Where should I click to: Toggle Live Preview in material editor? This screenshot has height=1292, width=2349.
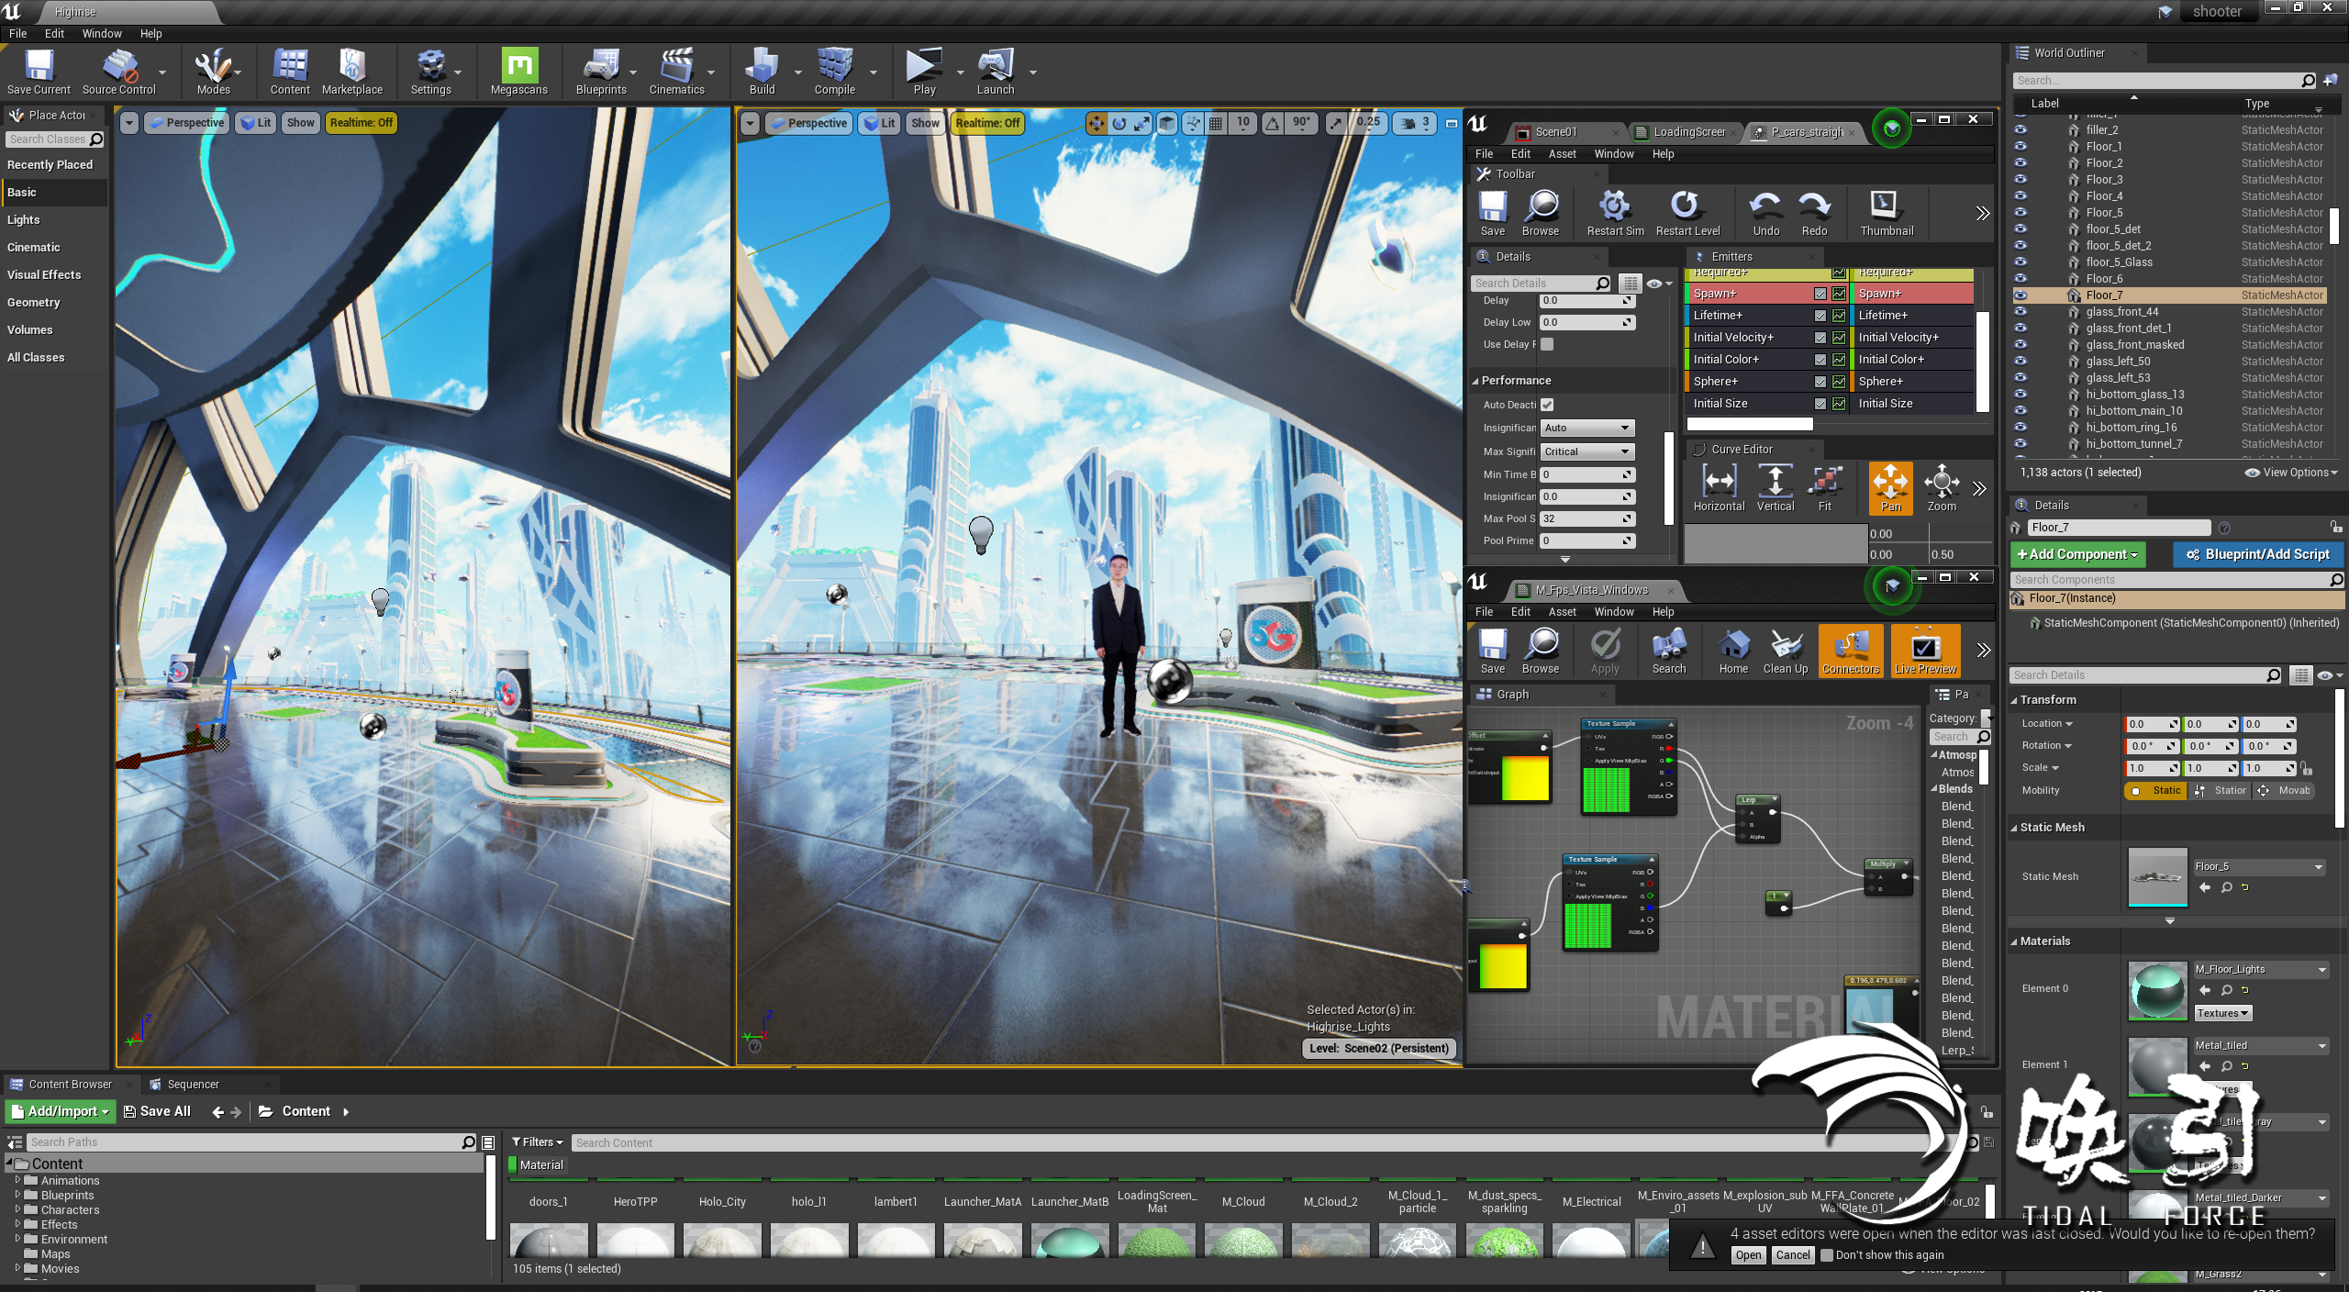click(x=1925, y=652)
